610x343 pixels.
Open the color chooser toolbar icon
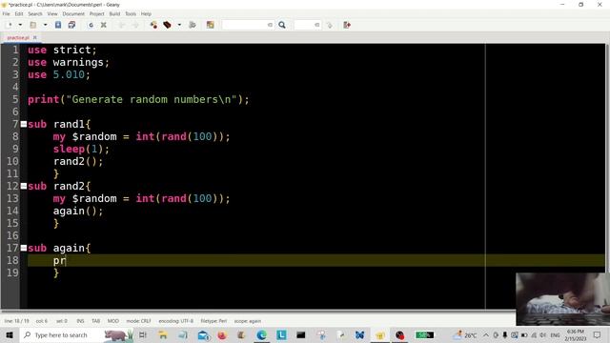210,25
